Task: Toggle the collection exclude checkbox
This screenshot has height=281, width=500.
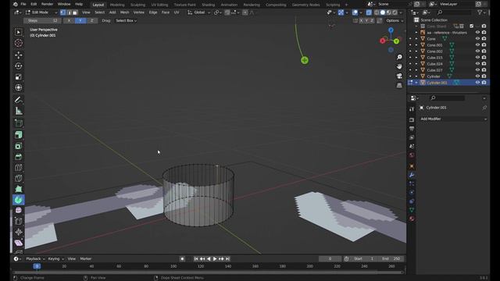Action: click(x=471, y=26)
